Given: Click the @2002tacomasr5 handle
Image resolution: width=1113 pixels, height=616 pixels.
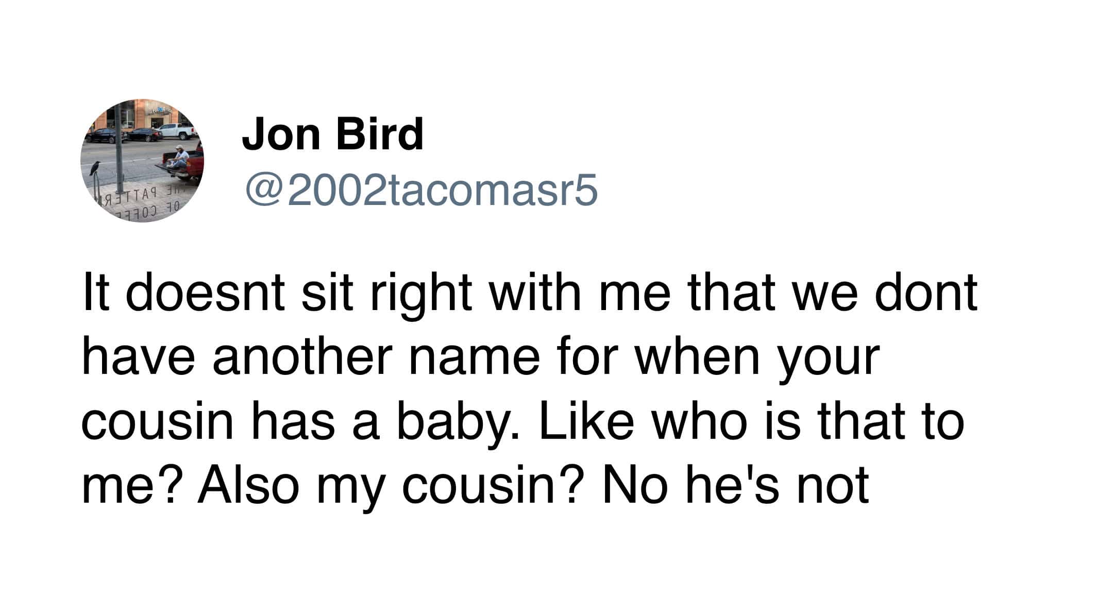Looking at the screenshot, I should (x=420, y=190).
